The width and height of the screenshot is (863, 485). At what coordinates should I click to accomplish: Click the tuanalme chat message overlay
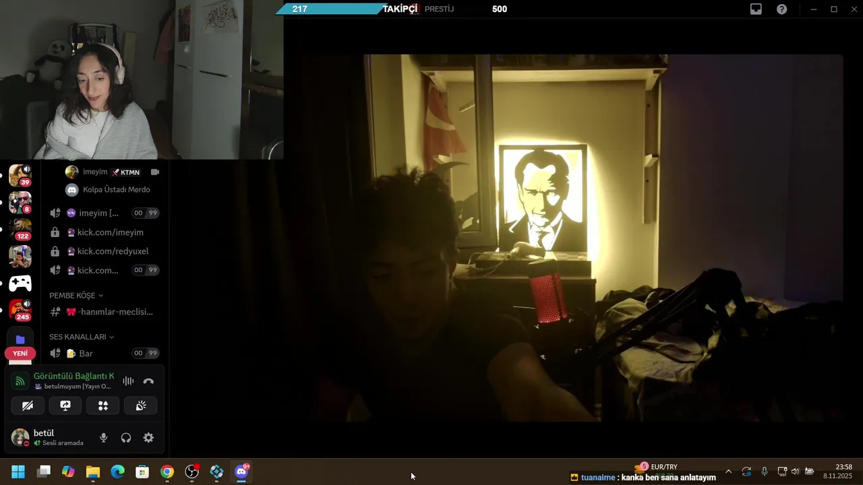click(643, 478)
